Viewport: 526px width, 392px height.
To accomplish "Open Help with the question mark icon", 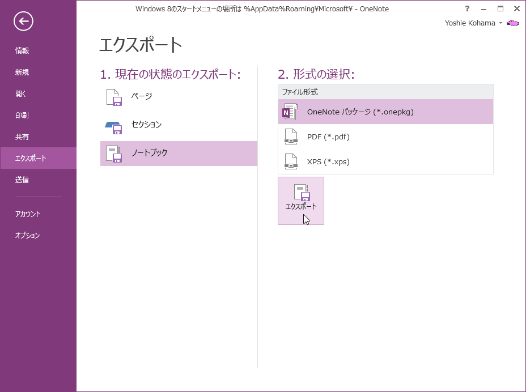I will pos(467,9).
